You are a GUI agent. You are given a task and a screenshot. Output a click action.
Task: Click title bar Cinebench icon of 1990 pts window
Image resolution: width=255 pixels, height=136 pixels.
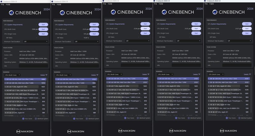pyautogui.click(x=2, y=2)
